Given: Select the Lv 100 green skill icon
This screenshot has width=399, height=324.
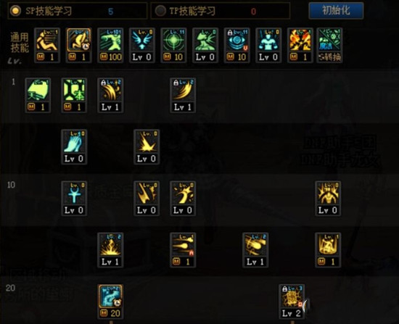Looking at the screenshot, I should click(110, 45).
